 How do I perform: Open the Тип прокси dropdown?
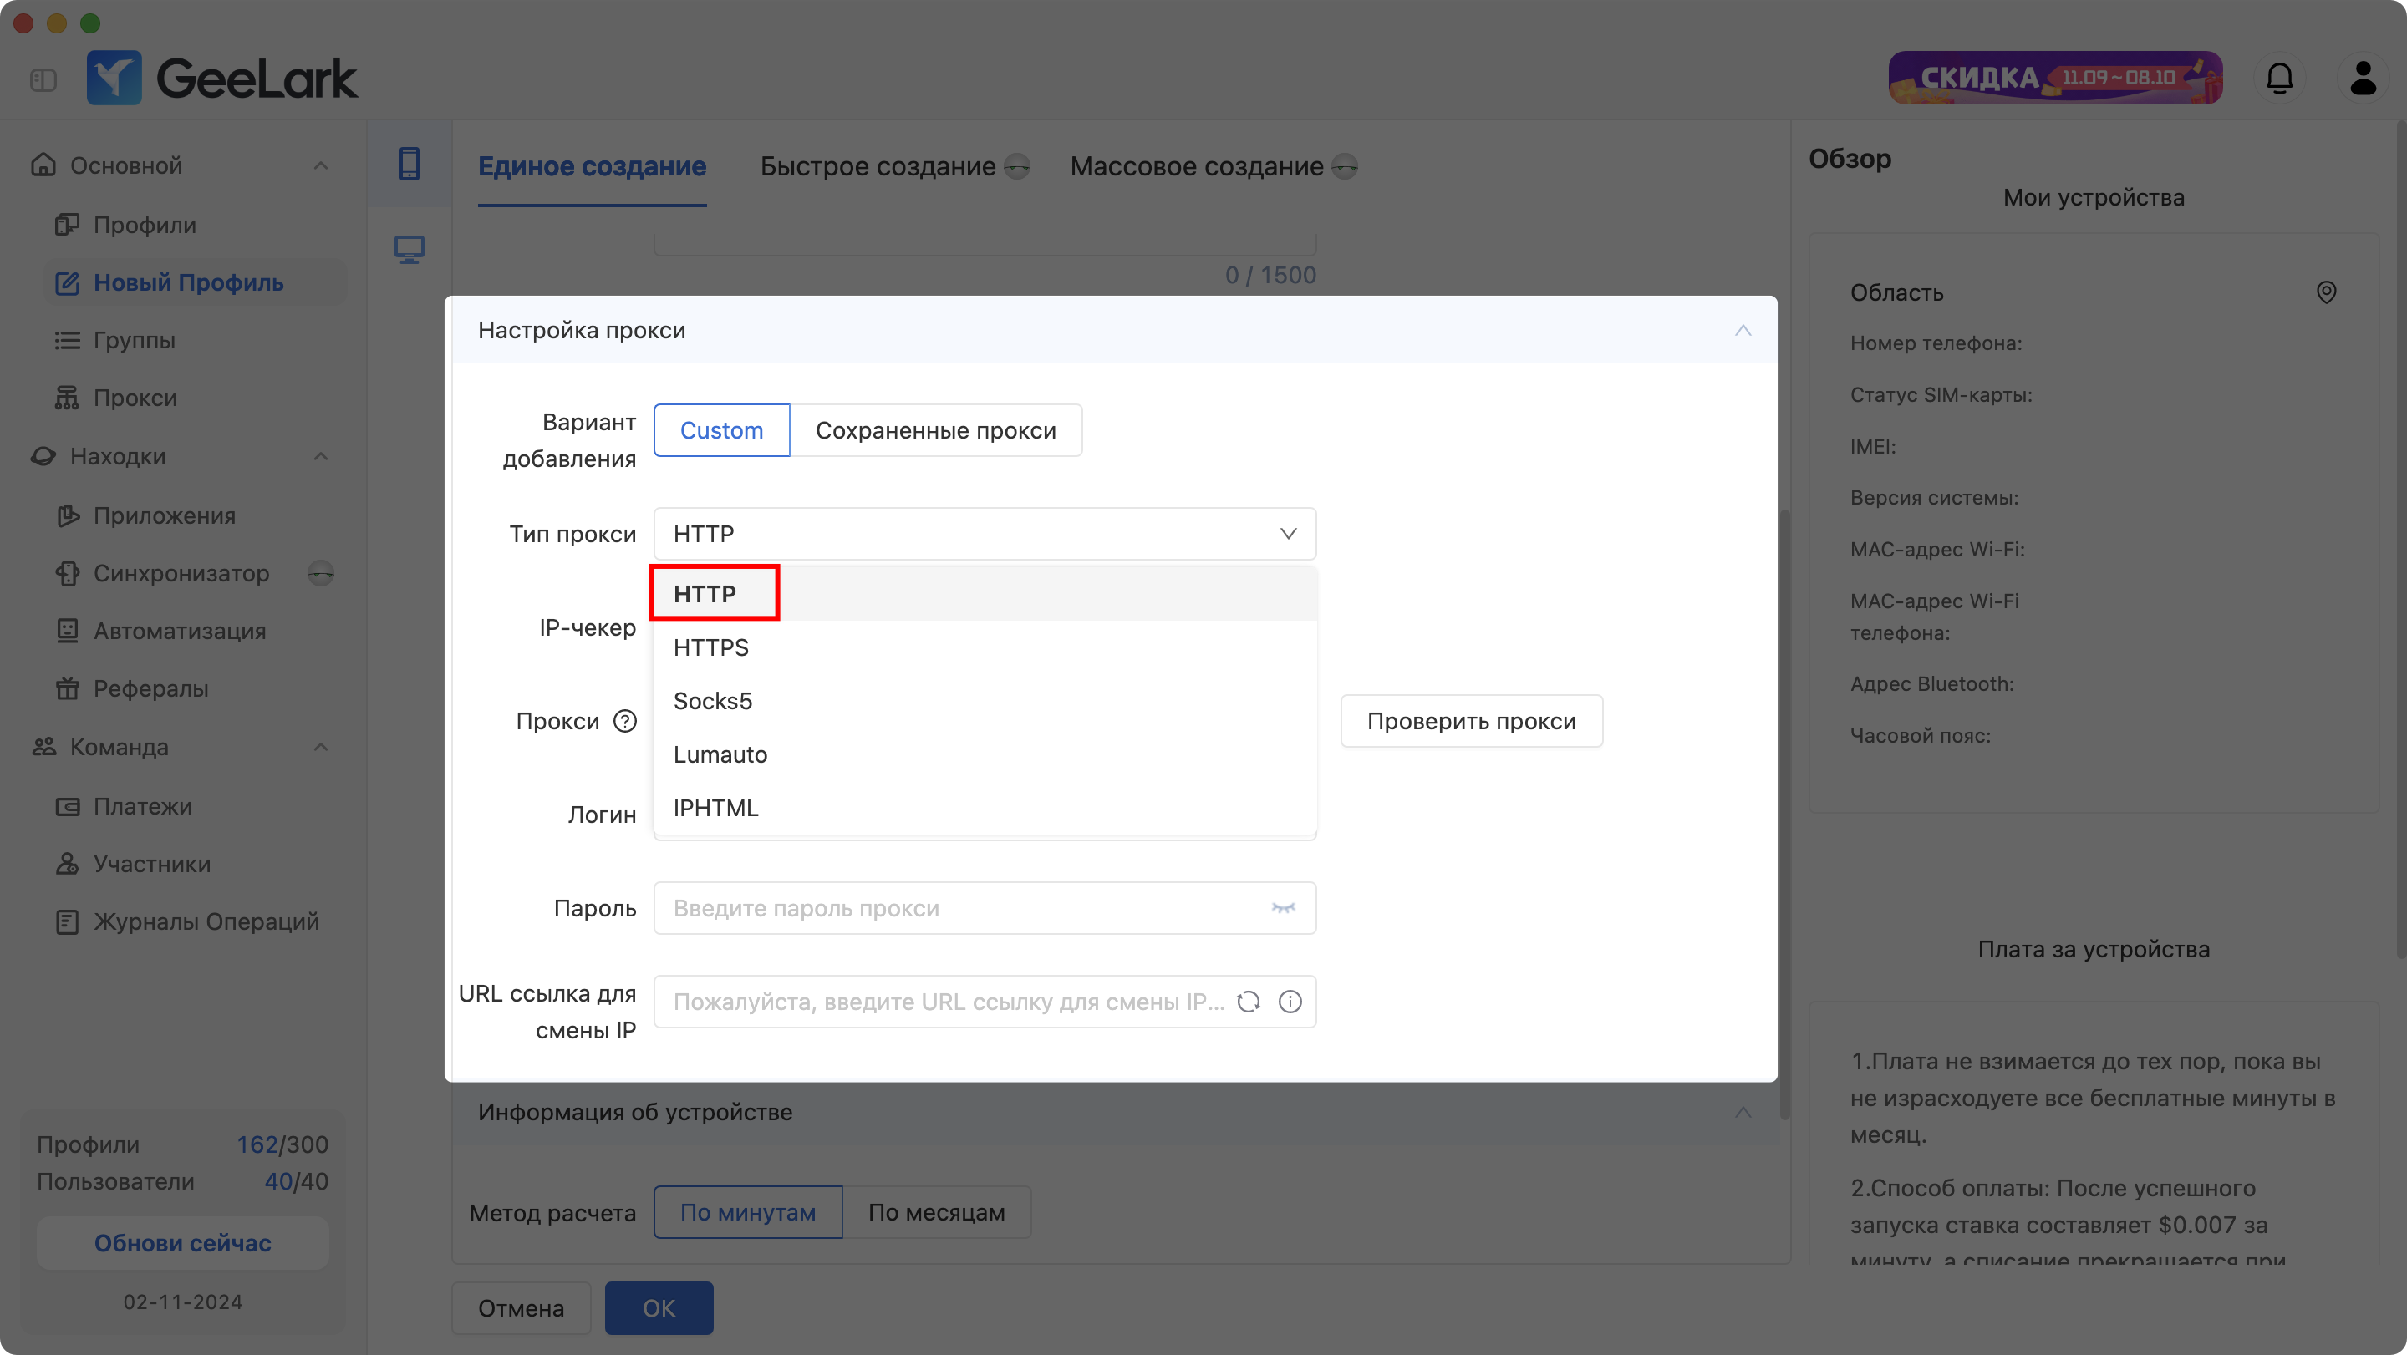(985, 534)
